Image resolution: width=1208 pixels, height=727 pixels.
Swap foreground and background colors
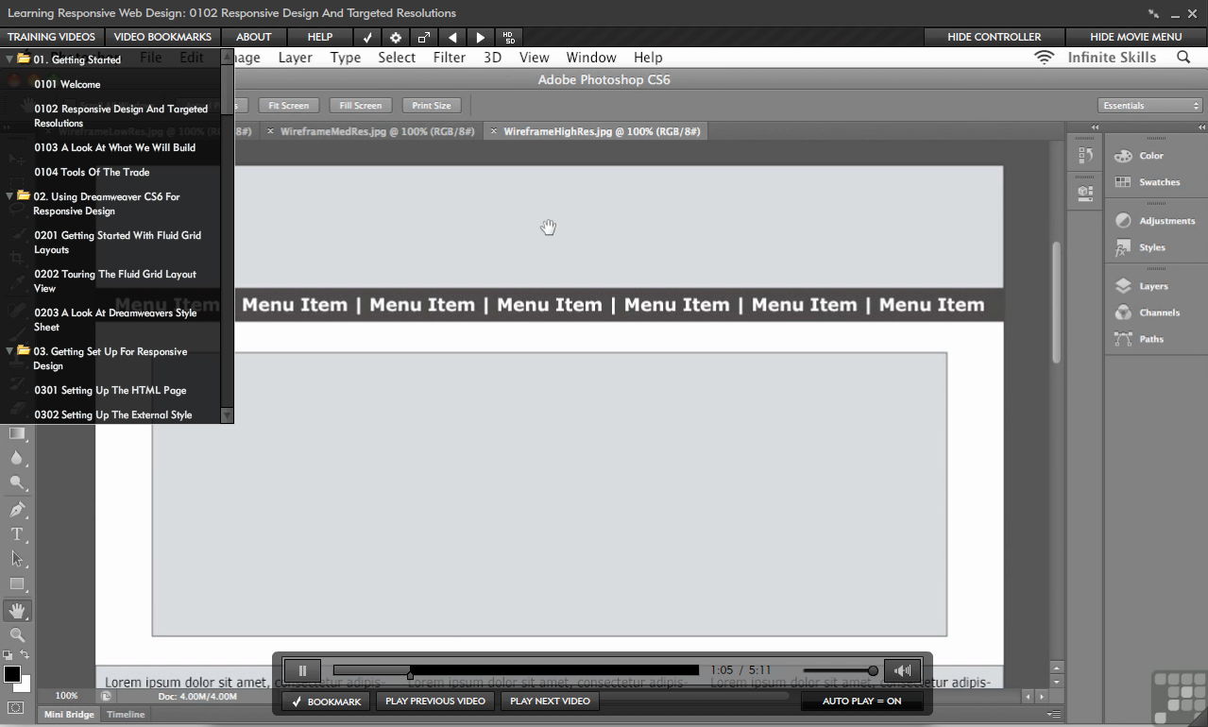[26, 654]
